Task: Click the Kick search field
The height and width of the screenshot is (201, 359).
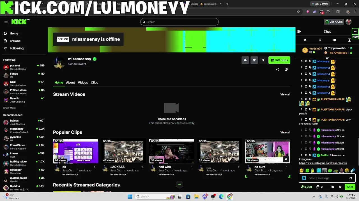Action: tap(179, 22)
